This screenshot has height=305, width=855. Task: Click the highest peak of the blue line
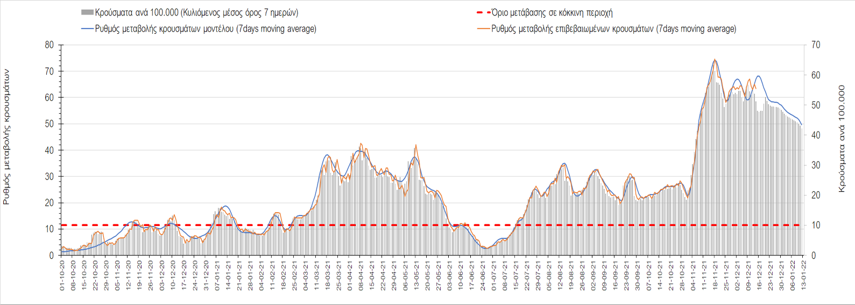(x=715, y=60)
